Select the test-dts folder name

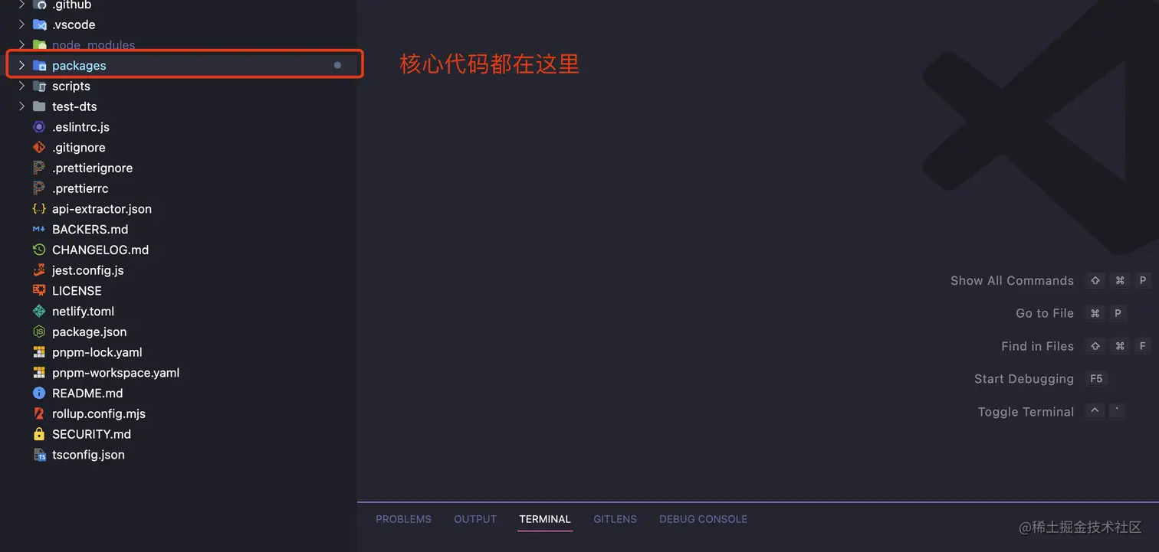(74, 106)
